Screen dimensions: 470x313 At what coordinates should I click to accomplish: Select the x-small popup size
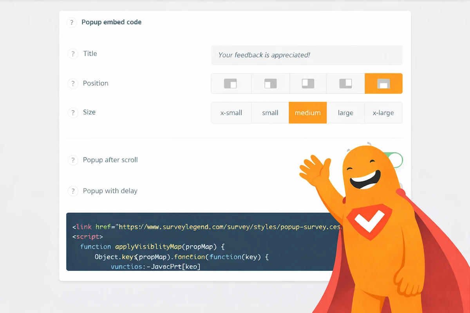231,113
